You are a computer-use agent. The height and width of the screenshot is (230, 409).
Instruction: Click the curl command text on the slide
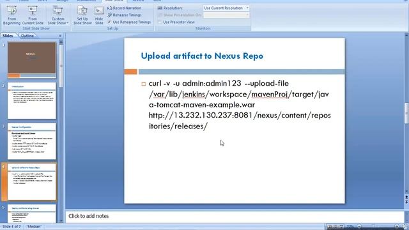(x=240, y=105)
